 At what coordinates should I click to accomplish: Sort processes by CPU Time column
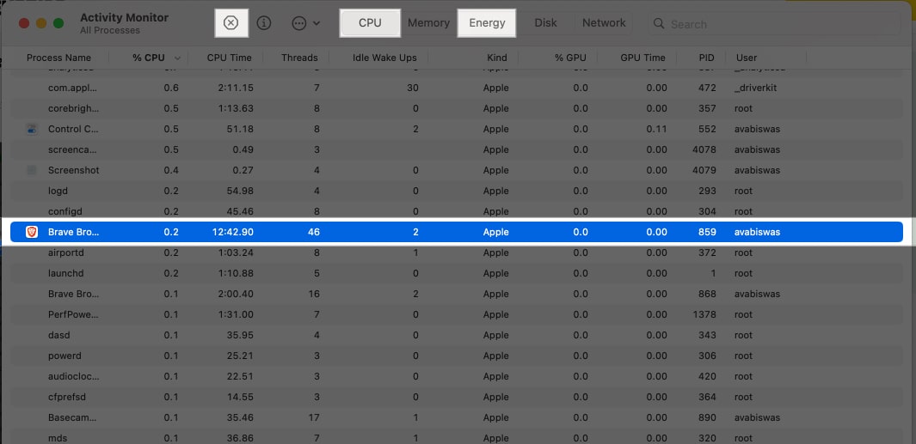[229, 58]
